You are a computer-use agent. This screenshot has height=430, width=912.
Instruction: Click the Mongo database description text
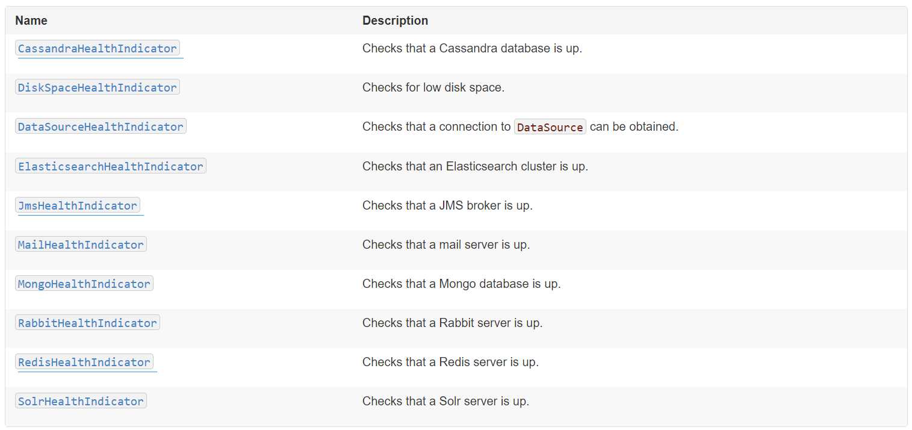tap(461, 284)
